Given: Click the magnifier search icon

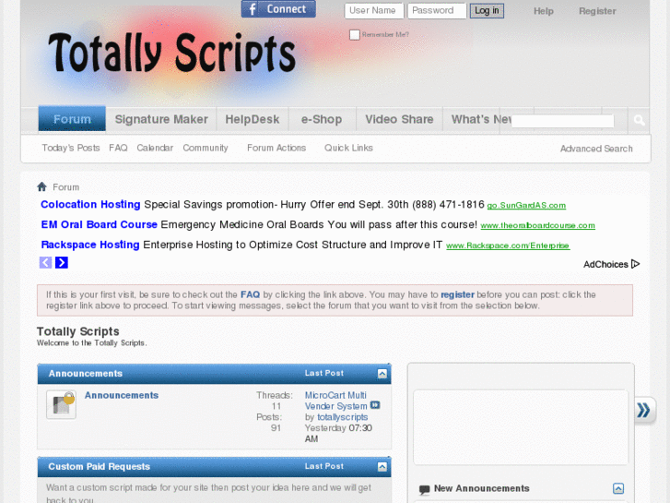Looking at the screenshot, I should tap(640, 120).
